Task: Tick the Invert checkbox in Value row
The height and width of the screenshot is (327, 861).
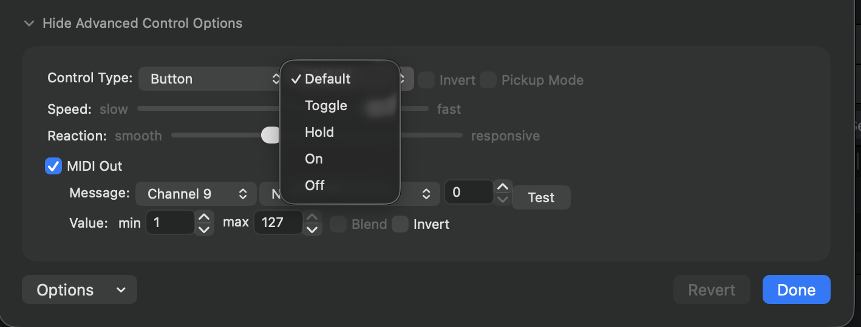Action: coord(400,224)
